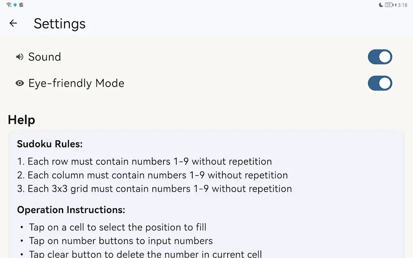Click the speaker icon beside Sound

(20, 57)
